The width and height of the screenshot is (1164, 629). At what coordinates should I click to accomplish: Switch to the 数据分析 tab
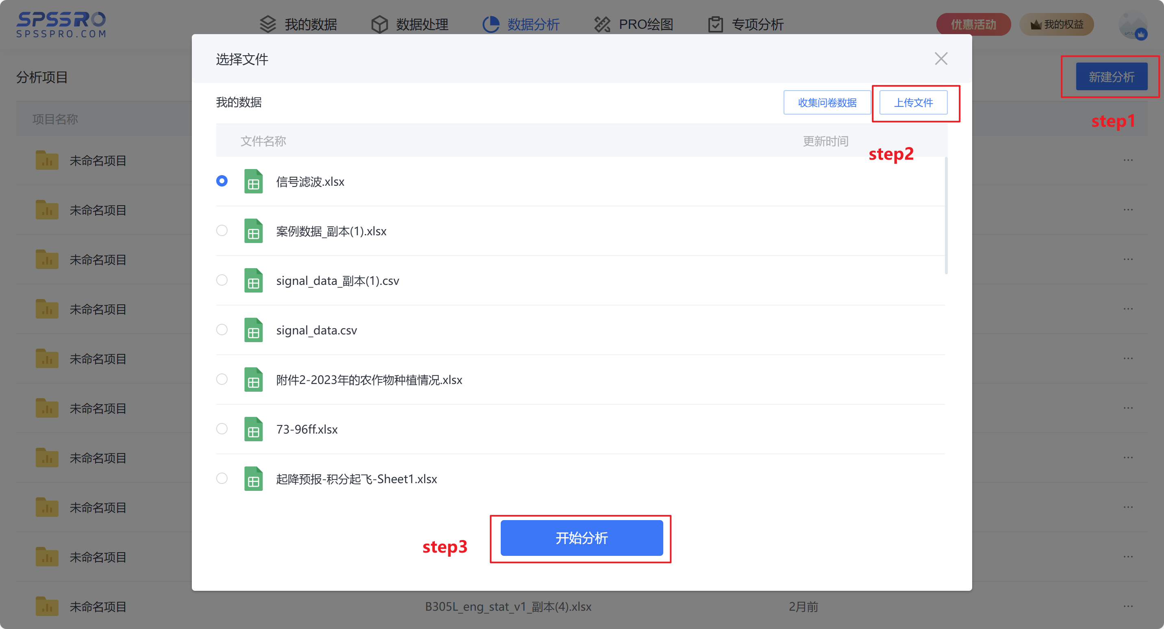point(521,24)
